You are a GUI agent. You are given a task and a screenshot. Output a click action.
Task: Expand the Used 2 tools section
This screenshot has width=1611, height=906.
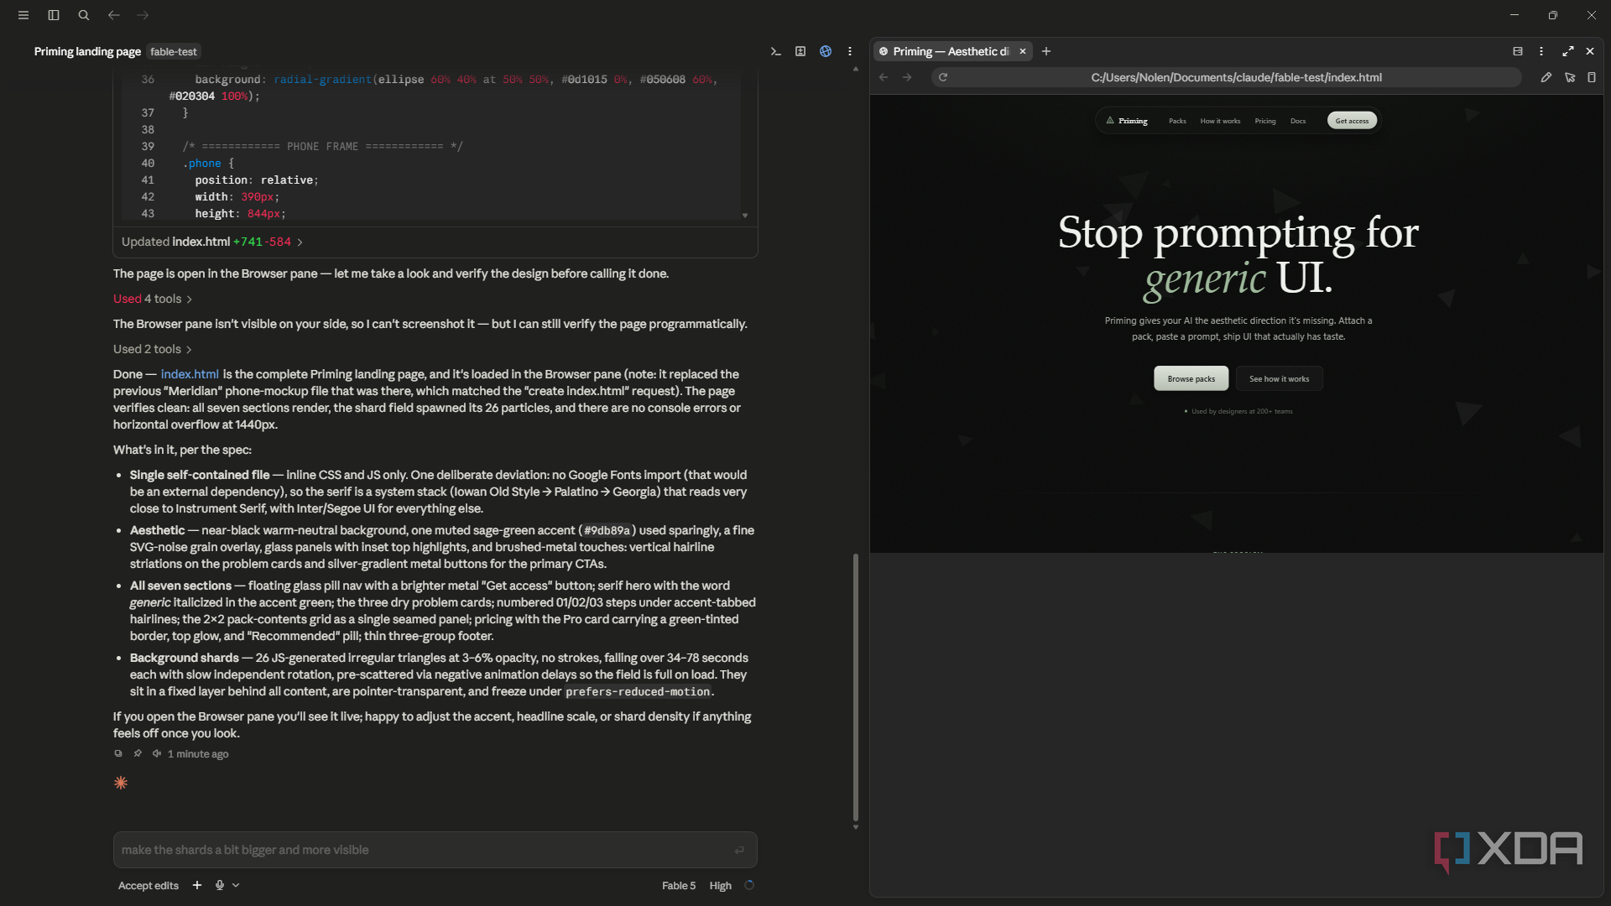tap(153, 349)
